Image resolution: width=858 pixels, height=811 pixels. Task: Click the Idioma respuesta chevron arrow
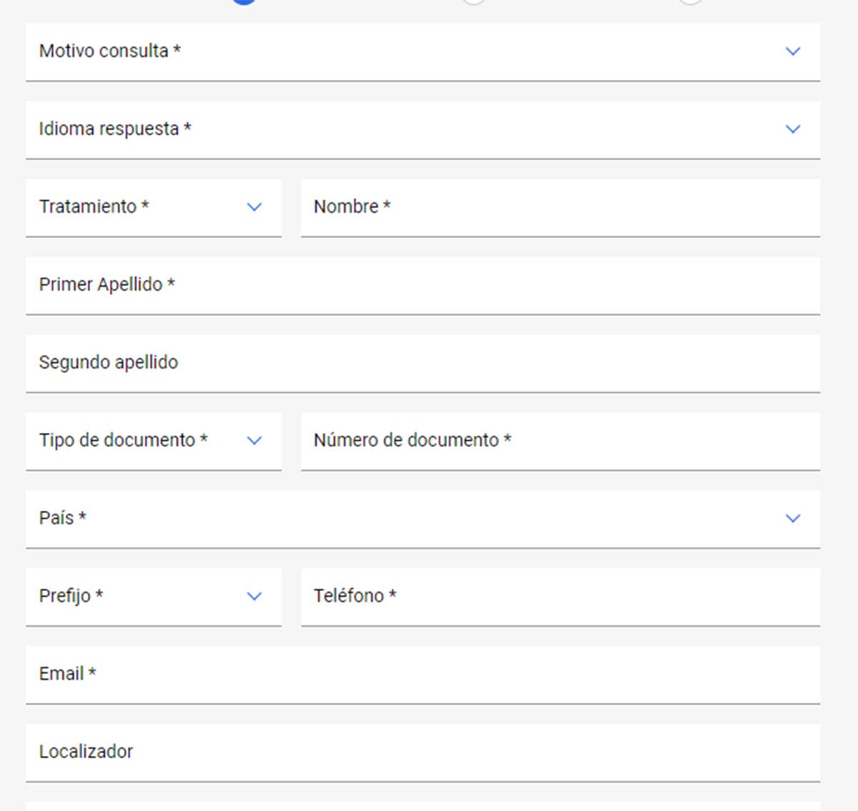tap(792, 129)
